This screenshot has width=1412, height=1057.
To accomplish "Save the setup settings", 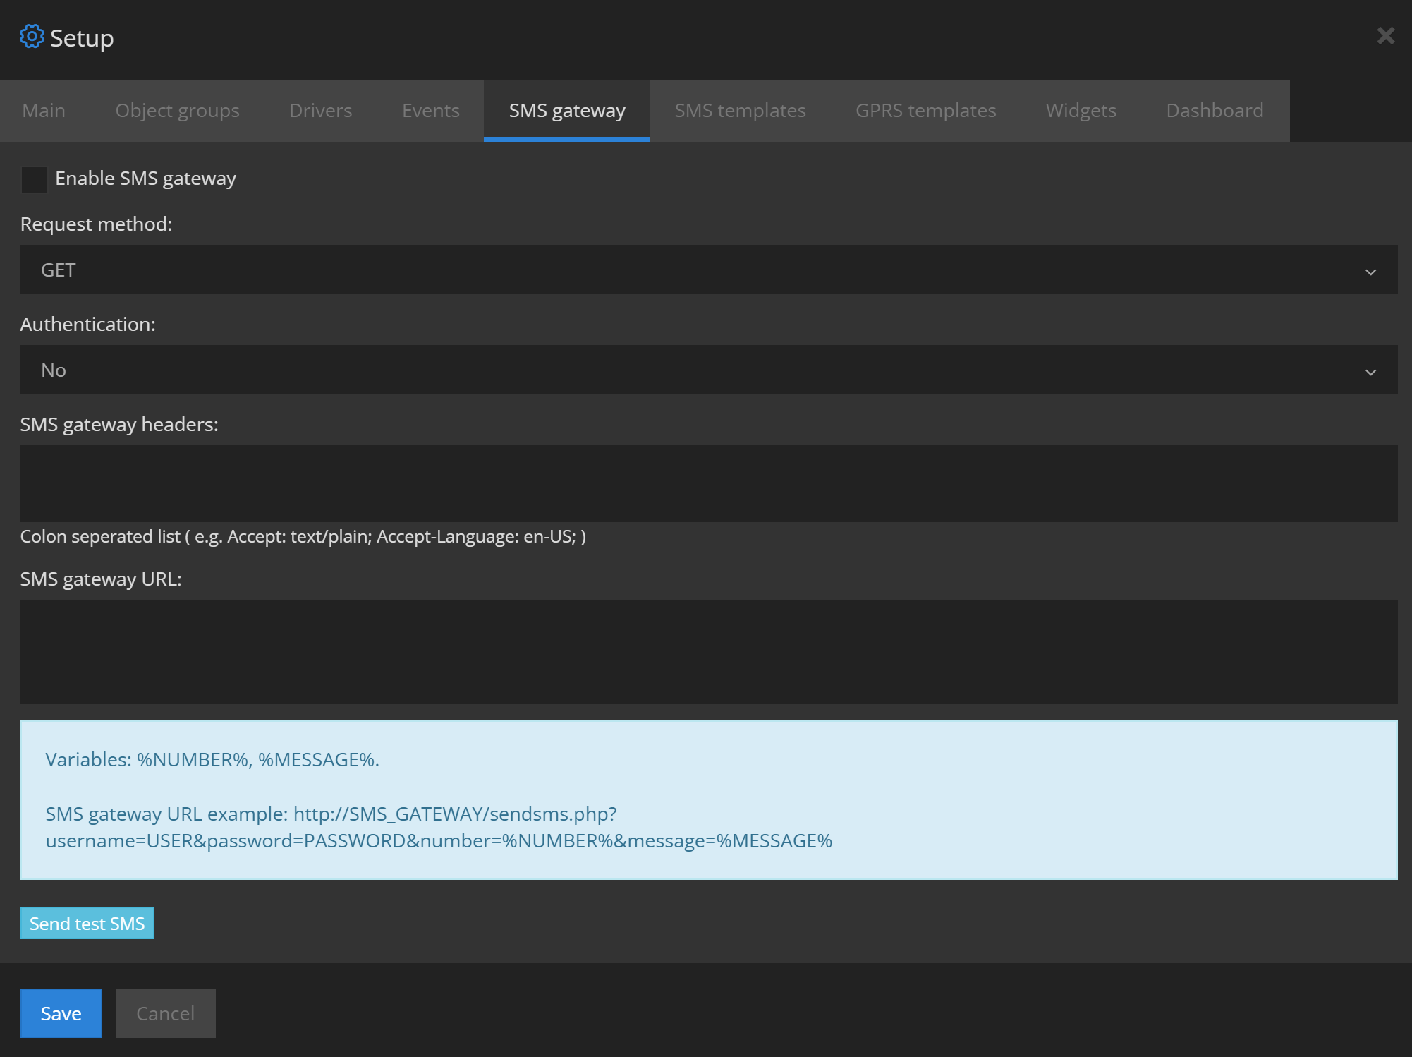I will point(61,1013).
